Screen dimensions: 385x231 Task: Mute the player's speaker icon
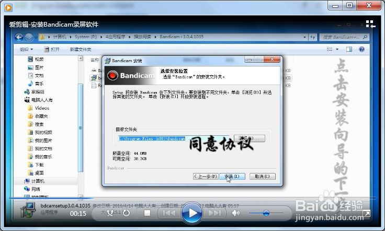[235, 213]
